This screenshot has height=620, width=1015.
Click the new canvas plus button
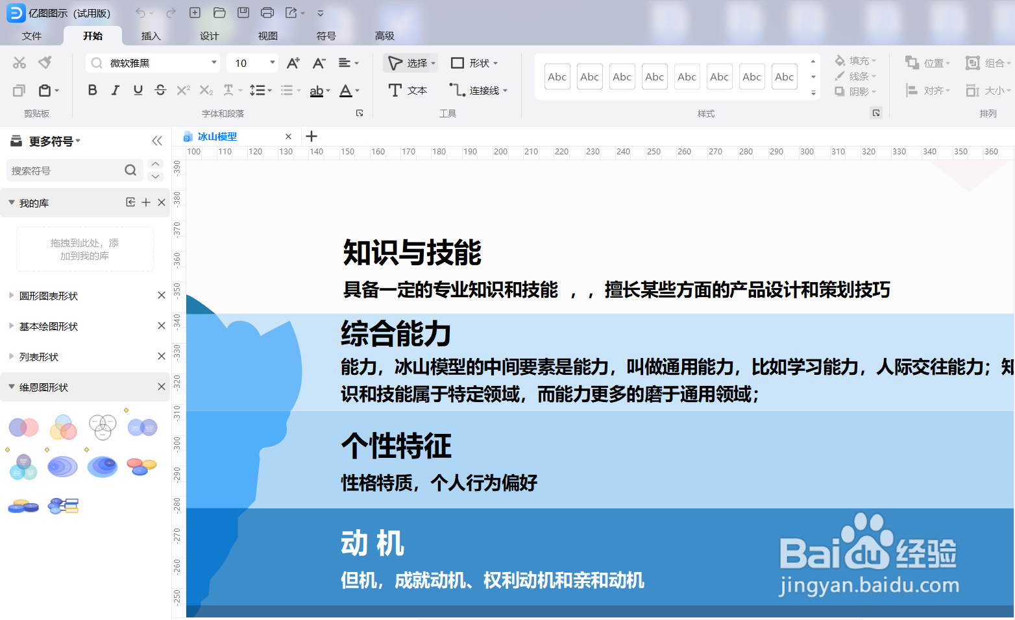[312, 136]
